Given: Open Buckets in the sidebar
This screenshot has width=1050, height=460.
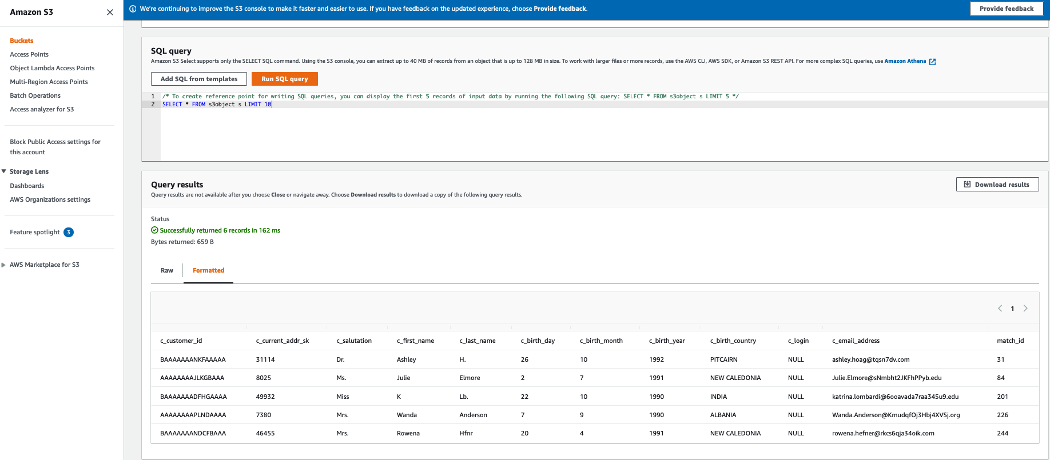Looking at the screenshot, I should tap(22, 41).
